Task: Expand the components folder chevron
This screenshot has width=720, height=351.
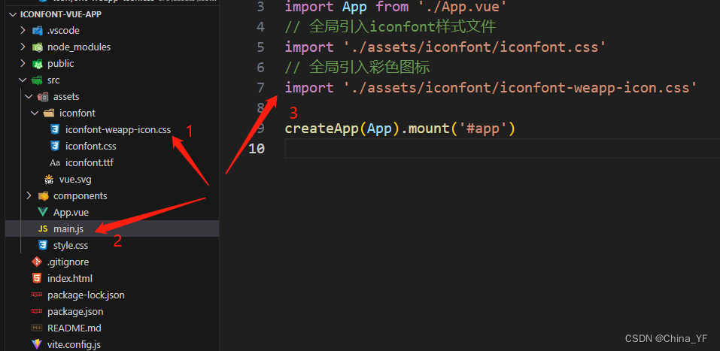Action: tap(29, 196)
